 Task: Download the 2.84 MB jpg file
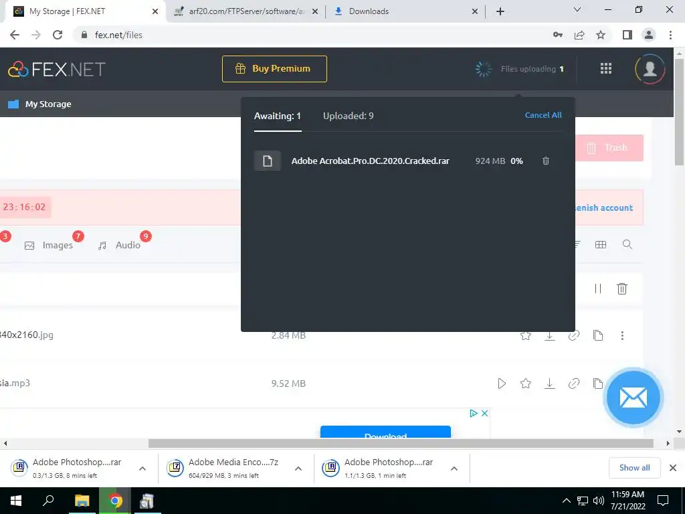click(550, 336)
